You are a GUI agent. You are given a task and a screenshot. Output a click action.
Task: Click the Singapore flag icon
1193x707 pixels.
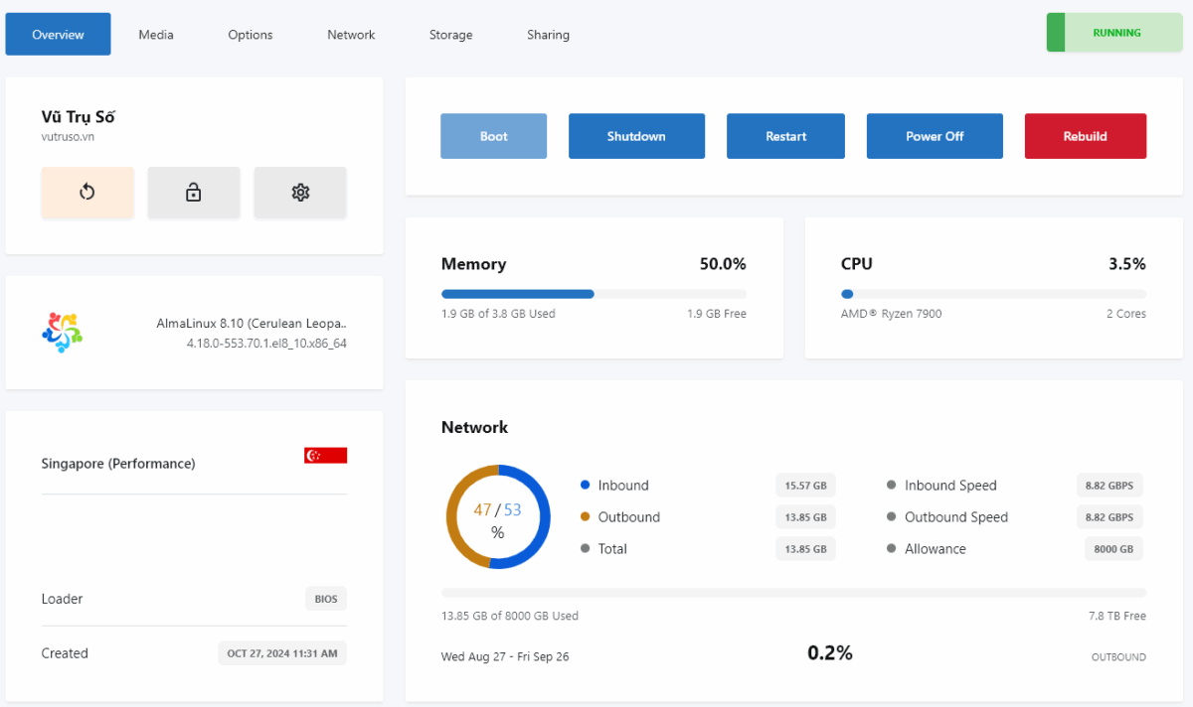(x=325, y=455)
